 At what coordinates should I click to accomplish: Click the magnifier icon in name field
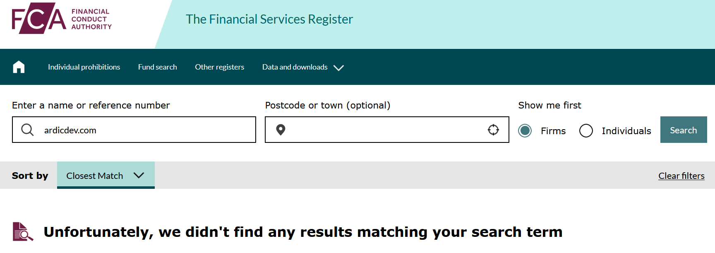click(27, 130)
